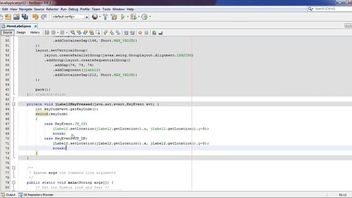Shift line right icon

coord(132,33)
